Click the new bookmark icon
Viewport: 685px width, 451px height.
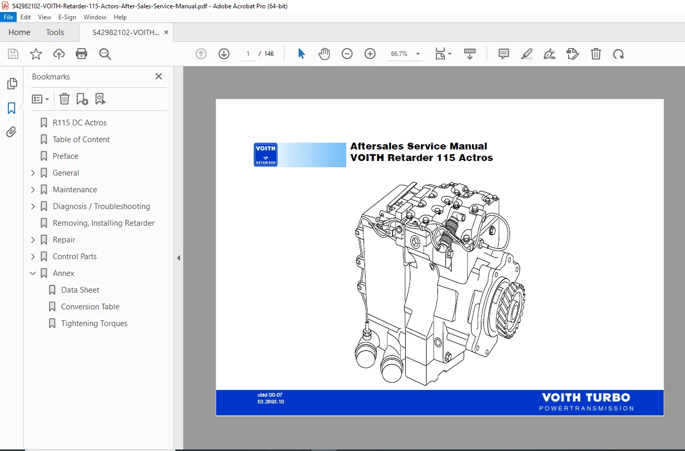82,99
